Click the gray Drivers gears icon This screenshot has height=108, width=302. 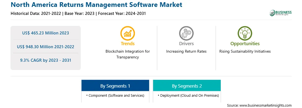tap(186, 33)
